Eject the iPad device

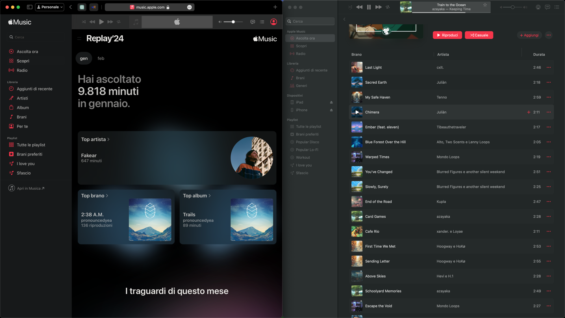[x=331, y=102]
